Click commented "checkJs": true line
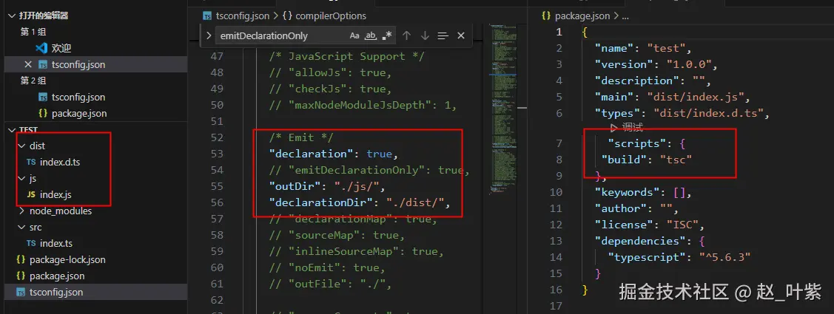The image size is (834, 314). [x=330, y=89]
